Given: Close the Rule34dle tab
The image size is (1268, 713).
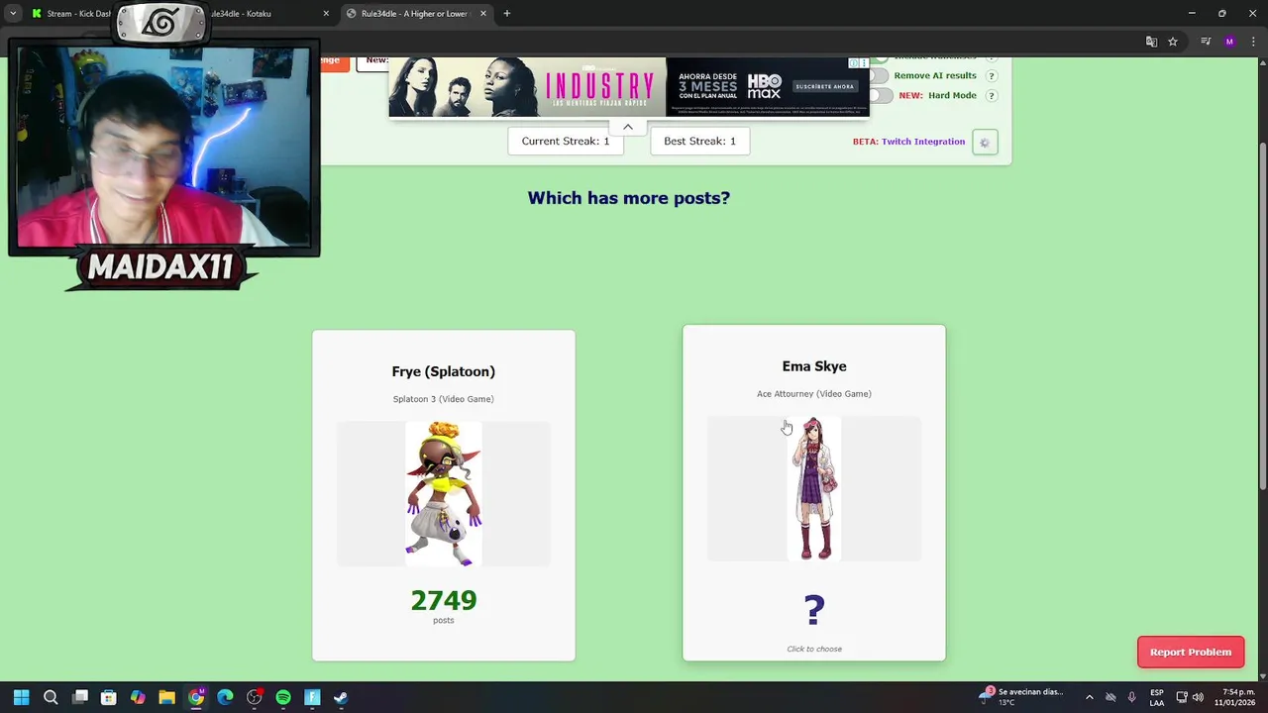Looking at the screenshot, I should point(483,14).
